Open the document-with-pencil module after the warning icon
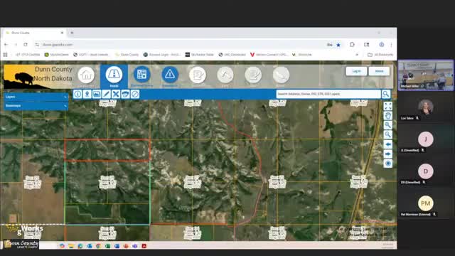455x256 pixels. pyautogui.click(x=198, y=75)
